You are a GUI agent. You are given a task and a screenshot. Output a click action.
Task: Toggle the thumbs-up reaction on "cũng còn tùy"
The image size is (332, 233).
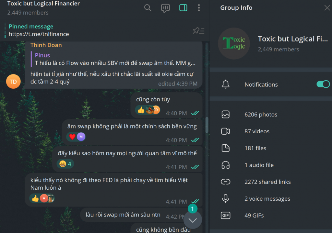141,110
